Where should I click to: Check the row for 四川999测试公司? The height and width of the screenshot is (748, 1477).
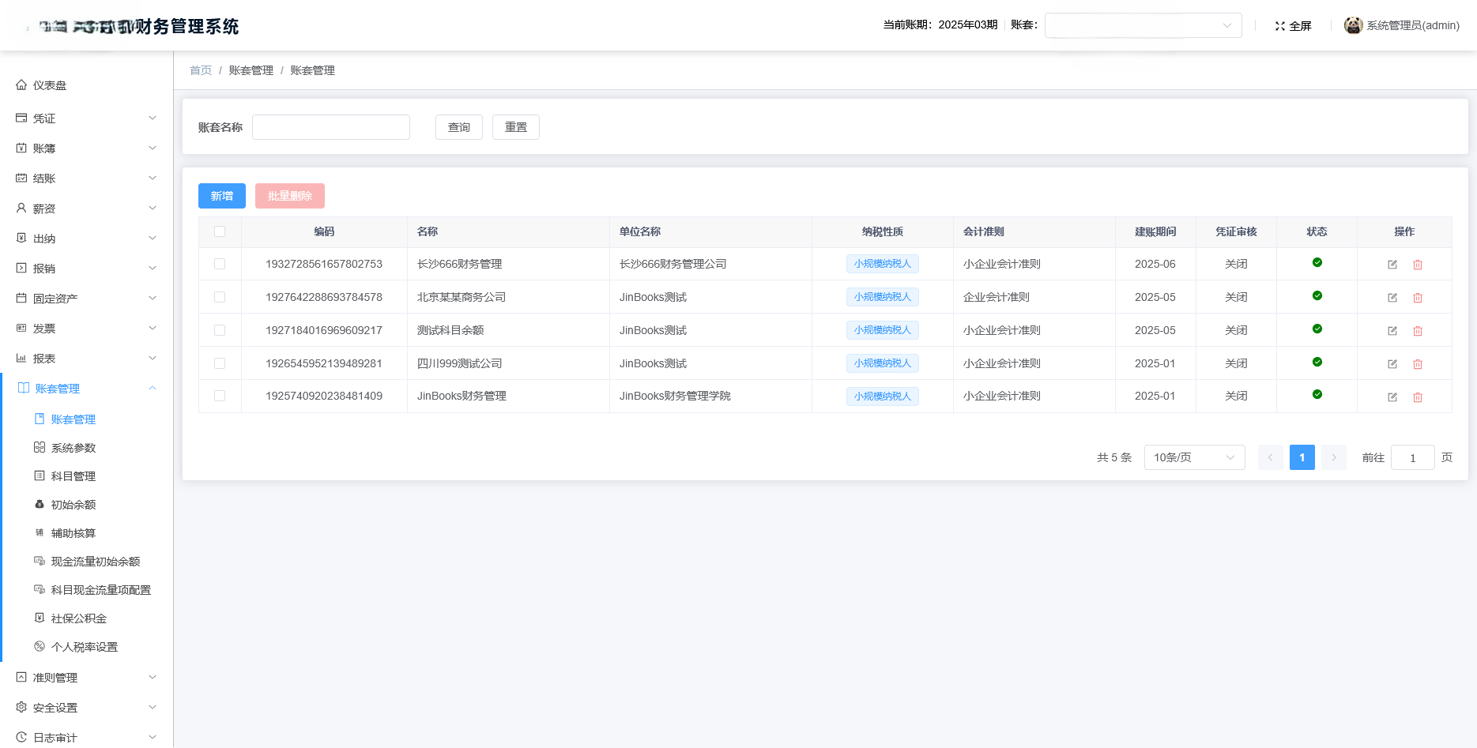(220, 363)
